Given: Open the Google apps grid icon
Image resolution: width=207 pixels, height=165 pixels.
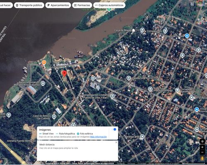Looking at the screenshot, I should point(192,4).
